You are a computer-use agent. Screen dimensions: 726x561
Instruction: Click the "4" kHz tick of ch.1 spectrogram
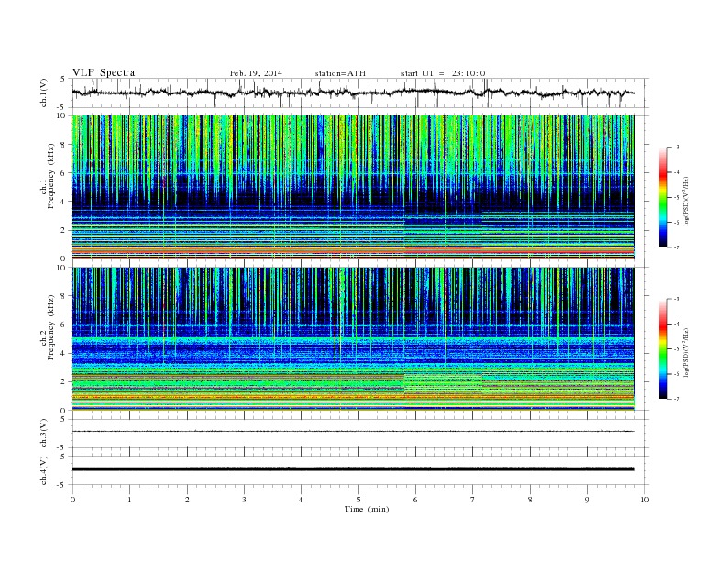click(x=63, y=202)
